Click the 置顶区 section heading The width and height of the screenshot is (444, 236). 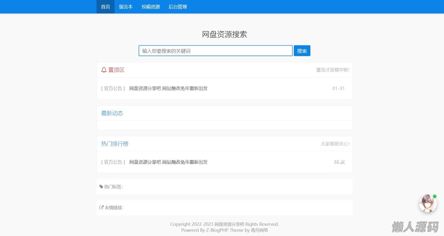[x=116, y=70]
